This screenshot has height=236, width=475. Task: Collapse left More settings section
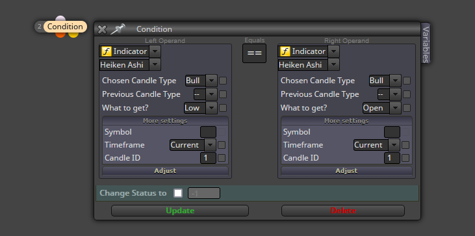(165, 121)
